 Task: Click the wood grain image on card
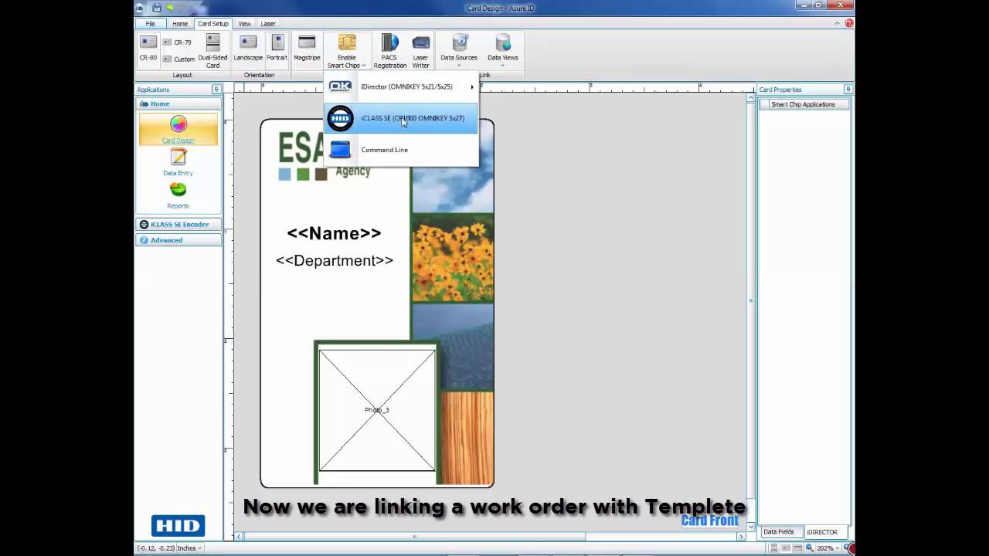tap(467, 438)
